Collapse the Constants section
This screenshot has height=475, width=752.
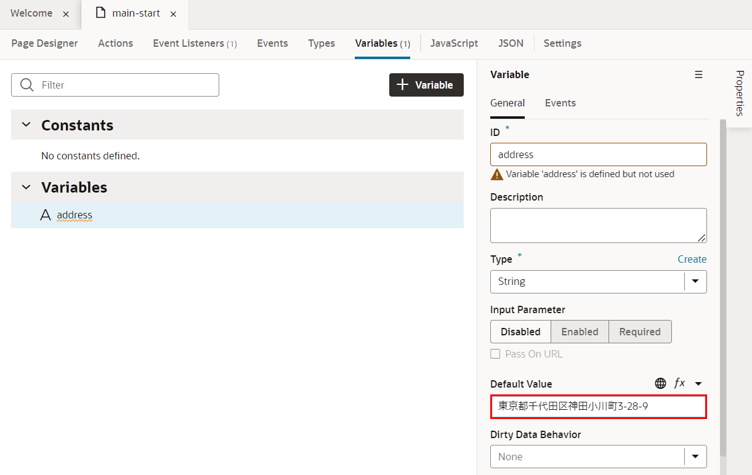point(26,125)
